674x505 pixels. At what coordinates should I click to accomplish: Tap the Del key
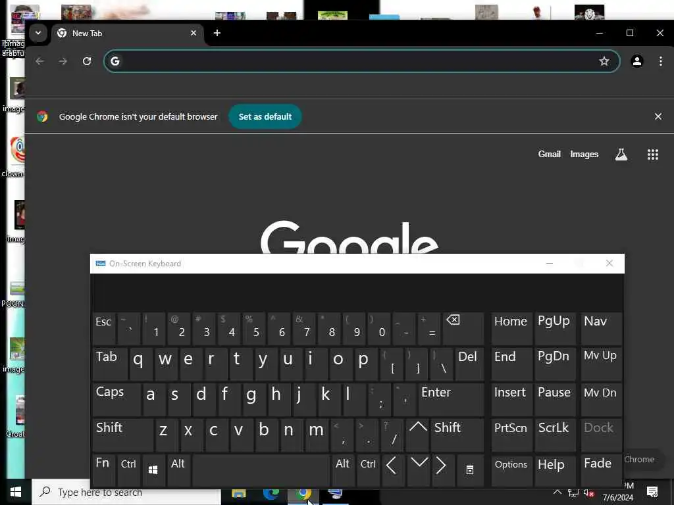tap(469, 364)
